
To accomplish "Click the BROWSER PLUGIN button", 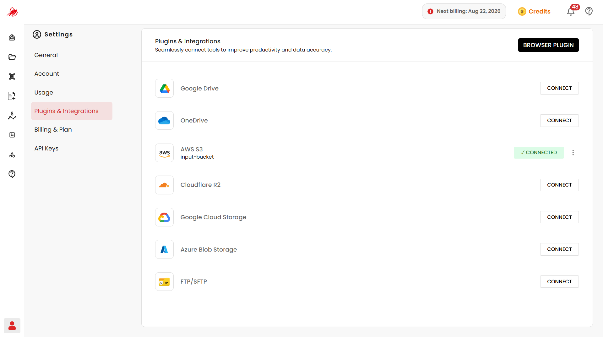I will (548, 45).
